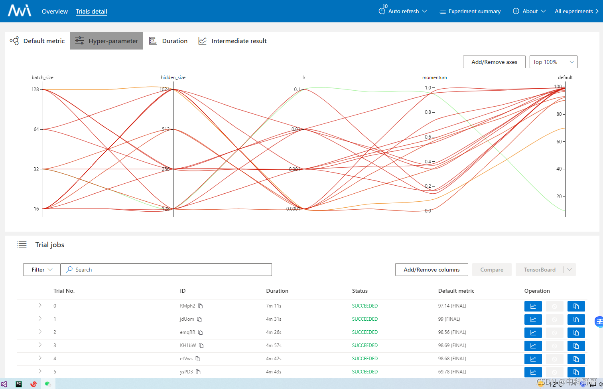Copy trial ID RMph2 to clipboard

(x=201, y=306)
